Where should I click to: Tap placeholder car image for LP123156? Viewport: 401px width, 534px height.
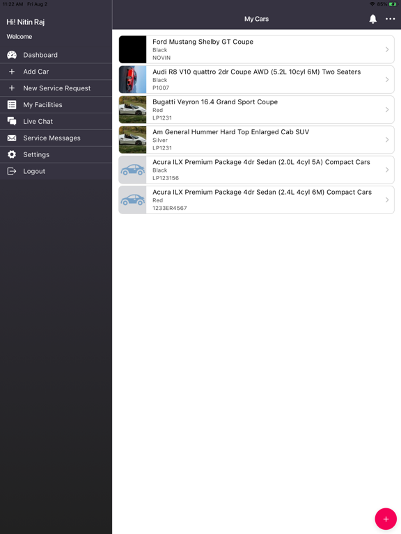point(133,170)
